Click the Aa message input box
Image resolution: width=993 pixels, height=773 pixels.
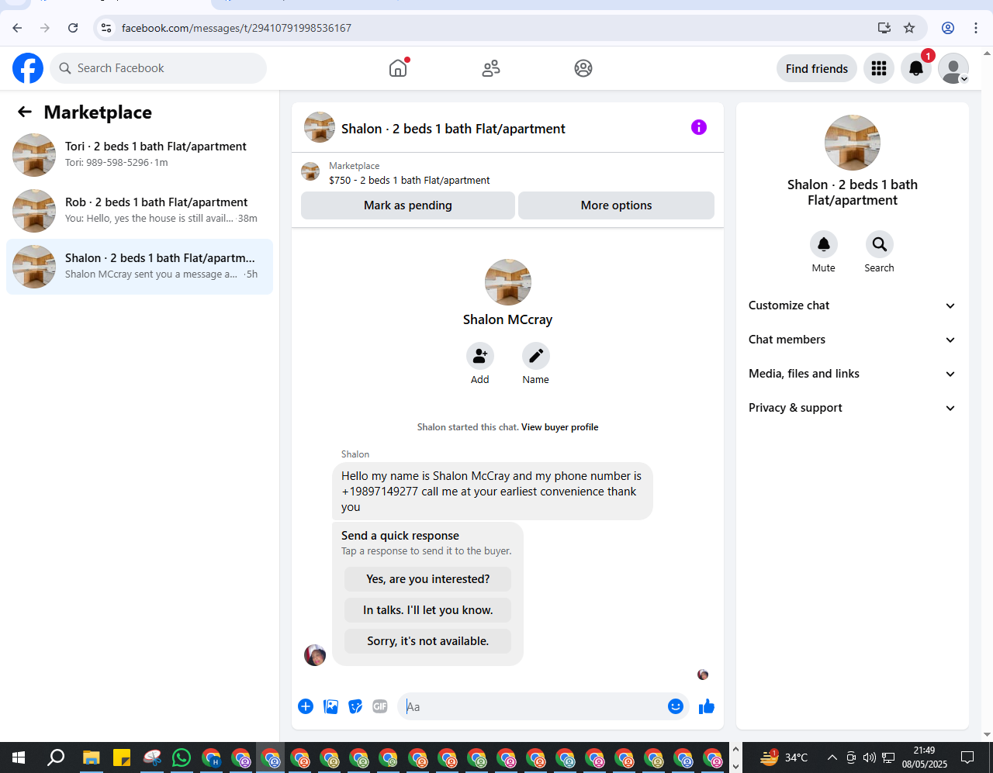pos(532,706)
